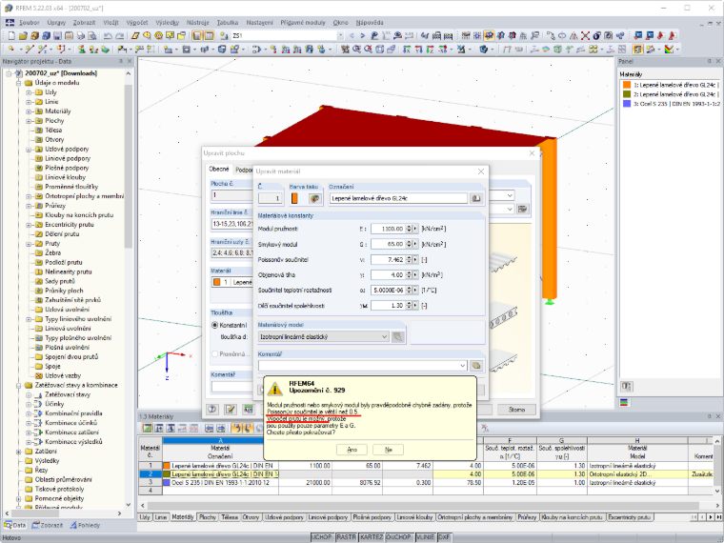Click the first icon in the Materiály table toolbar

coord(148,429)
